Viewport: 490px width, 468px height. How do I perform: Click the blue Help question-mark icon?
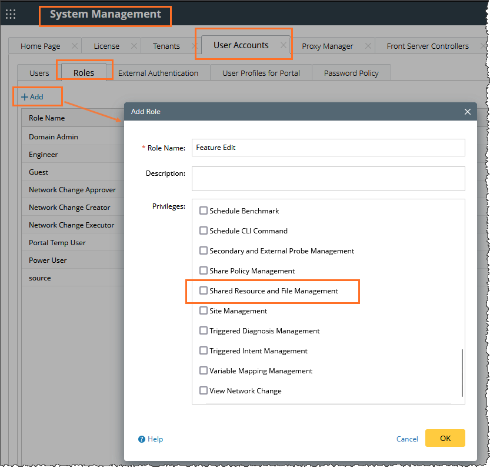coord(142,439)
